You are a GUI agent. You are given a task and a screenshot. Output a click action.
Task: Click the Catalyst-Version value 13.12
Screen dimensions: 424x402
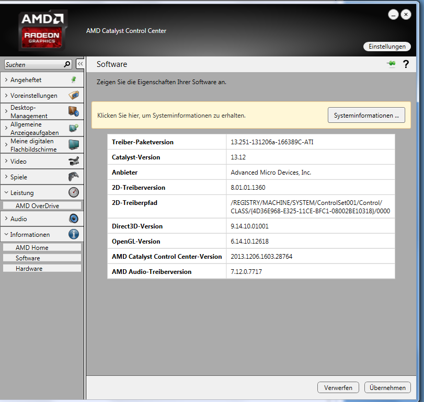238,157
